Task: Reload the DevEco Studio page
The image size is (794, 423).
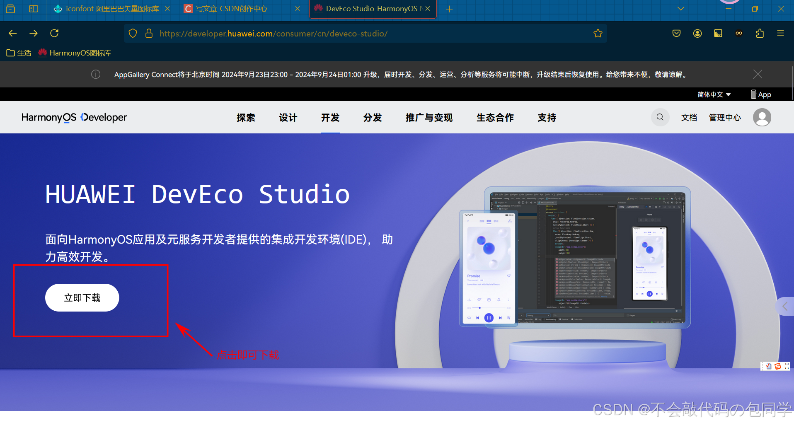Action: pos(54,33)
